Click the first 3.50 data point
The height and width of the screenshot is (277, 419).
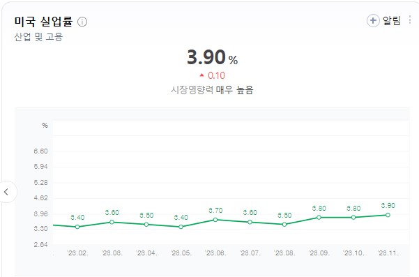pyautogui.click(x=146, y=225)
